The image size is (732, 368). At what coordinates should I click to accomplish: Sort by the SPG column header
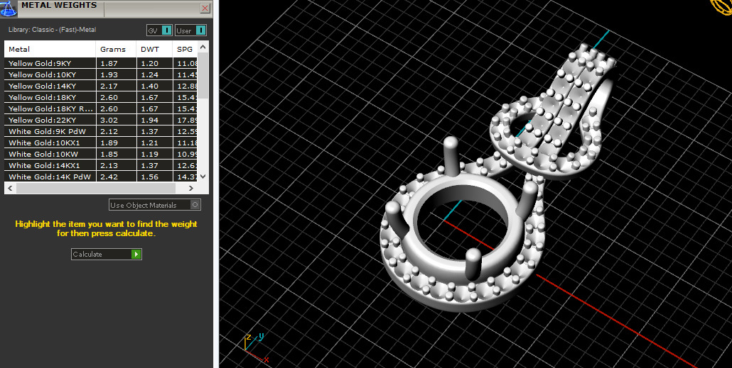click(x=185, y=49)
